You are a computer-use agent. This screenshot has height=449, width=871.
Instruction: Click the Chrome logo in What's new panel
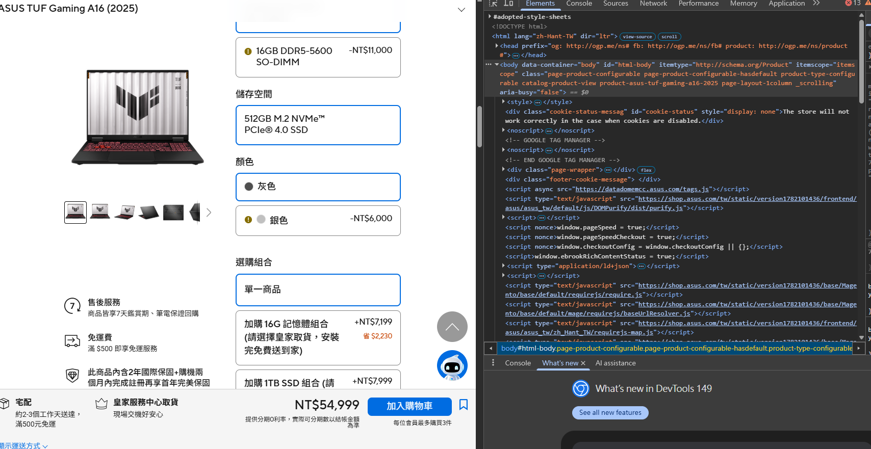[581, 389]
